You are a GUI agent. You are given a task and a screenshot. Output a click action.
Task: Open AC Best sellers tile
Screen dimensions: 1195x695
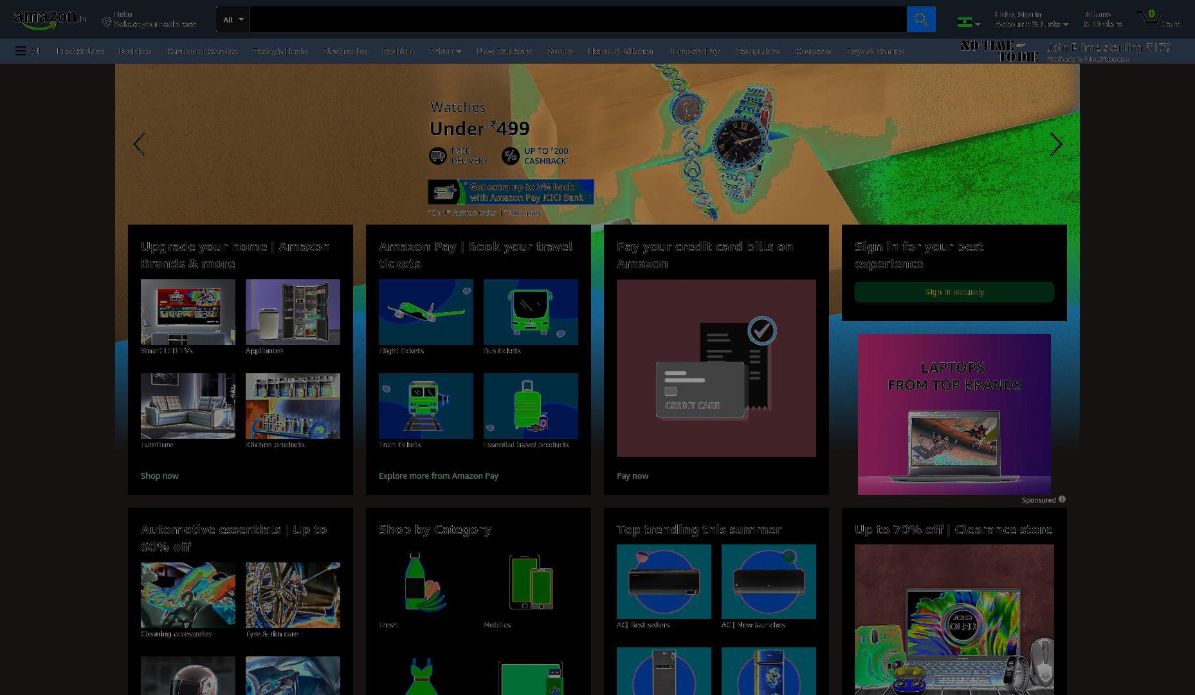coord(664,582)
